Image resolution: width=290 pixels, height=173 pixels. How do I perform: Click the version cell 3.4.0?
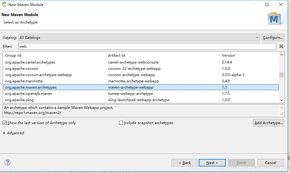[226, 81]
